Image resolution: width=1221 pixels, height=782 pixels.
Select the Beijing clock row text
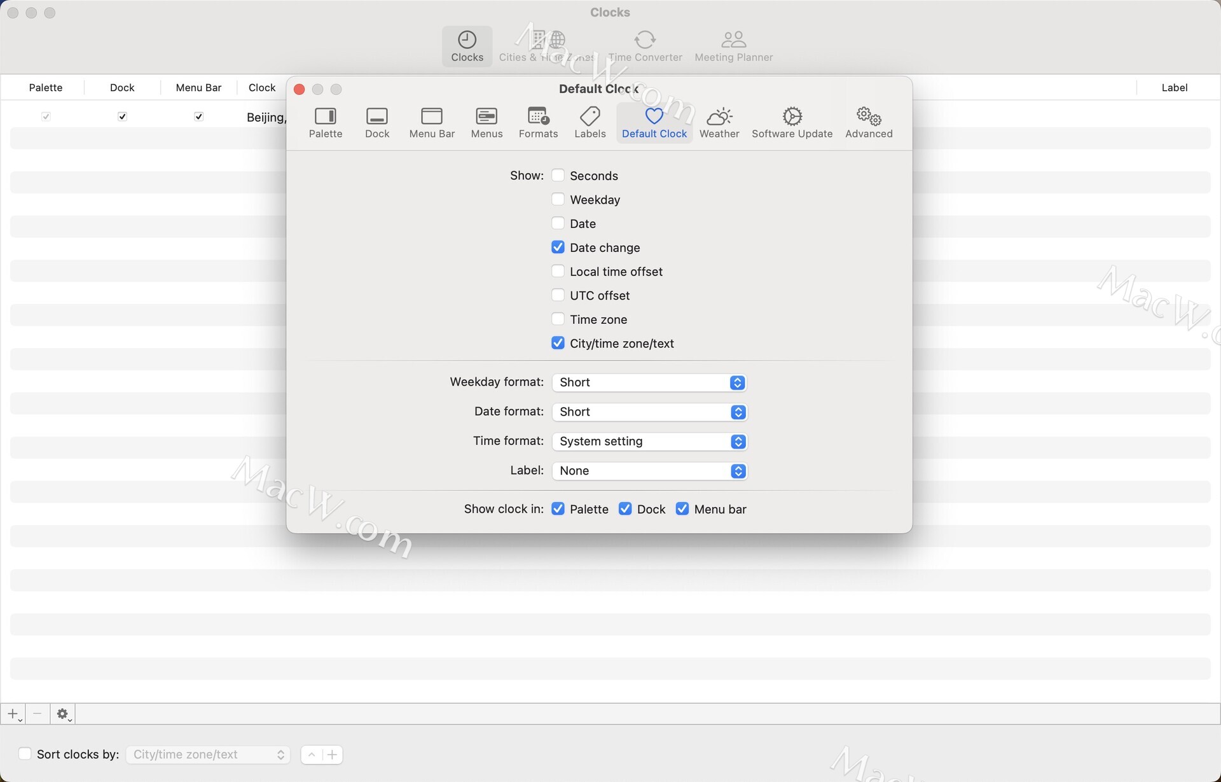point(266,117)
